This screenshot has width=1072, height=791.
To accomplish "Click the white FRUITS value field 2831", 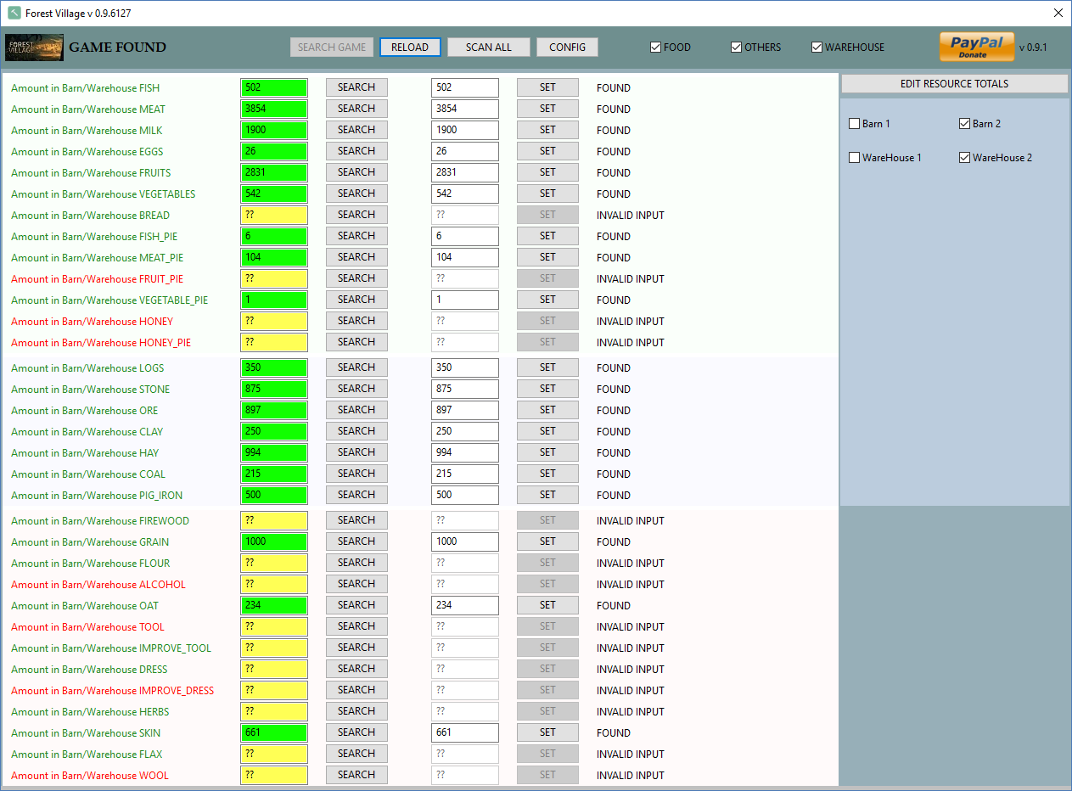I will [465, 172].
